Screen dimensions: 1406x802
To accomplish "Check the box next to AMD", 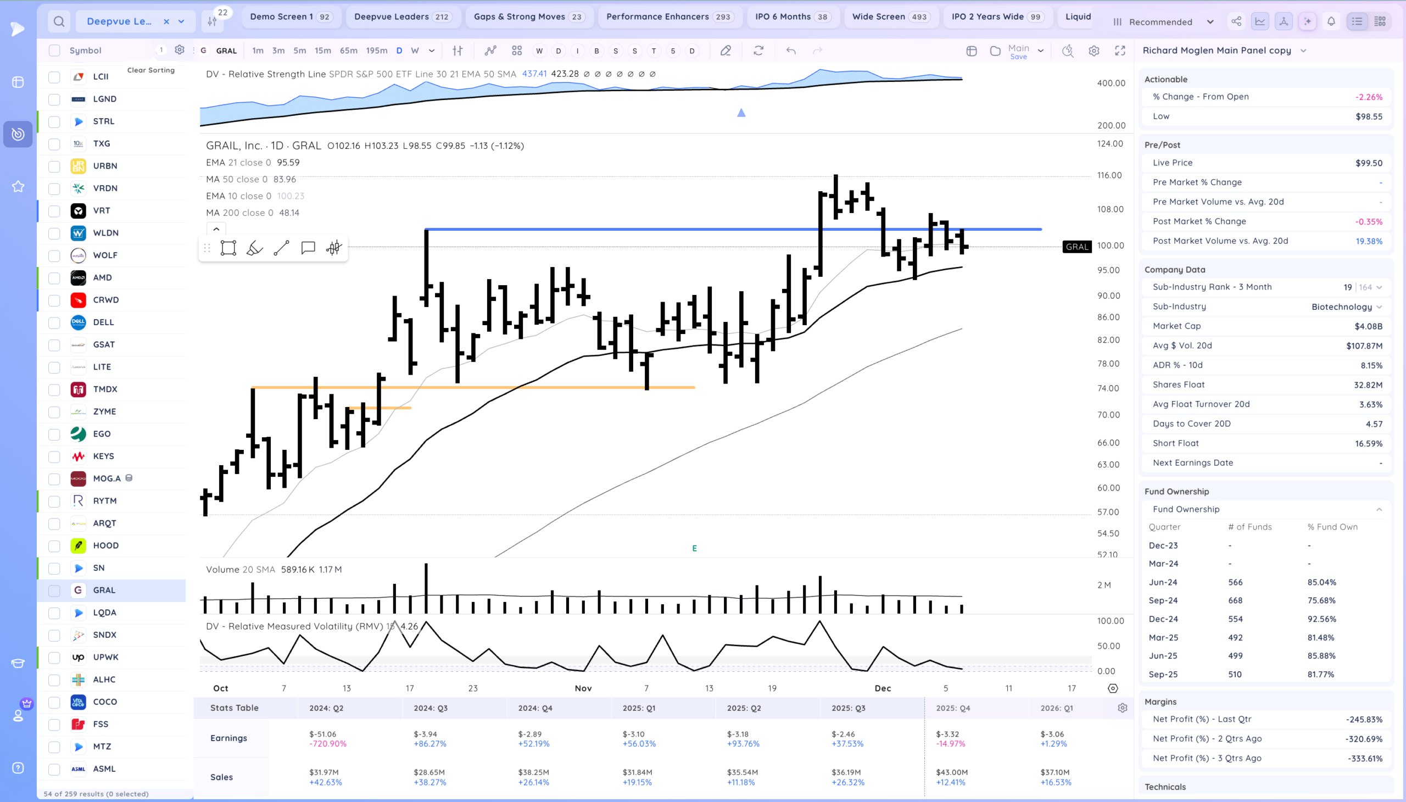I will (54, 277).
